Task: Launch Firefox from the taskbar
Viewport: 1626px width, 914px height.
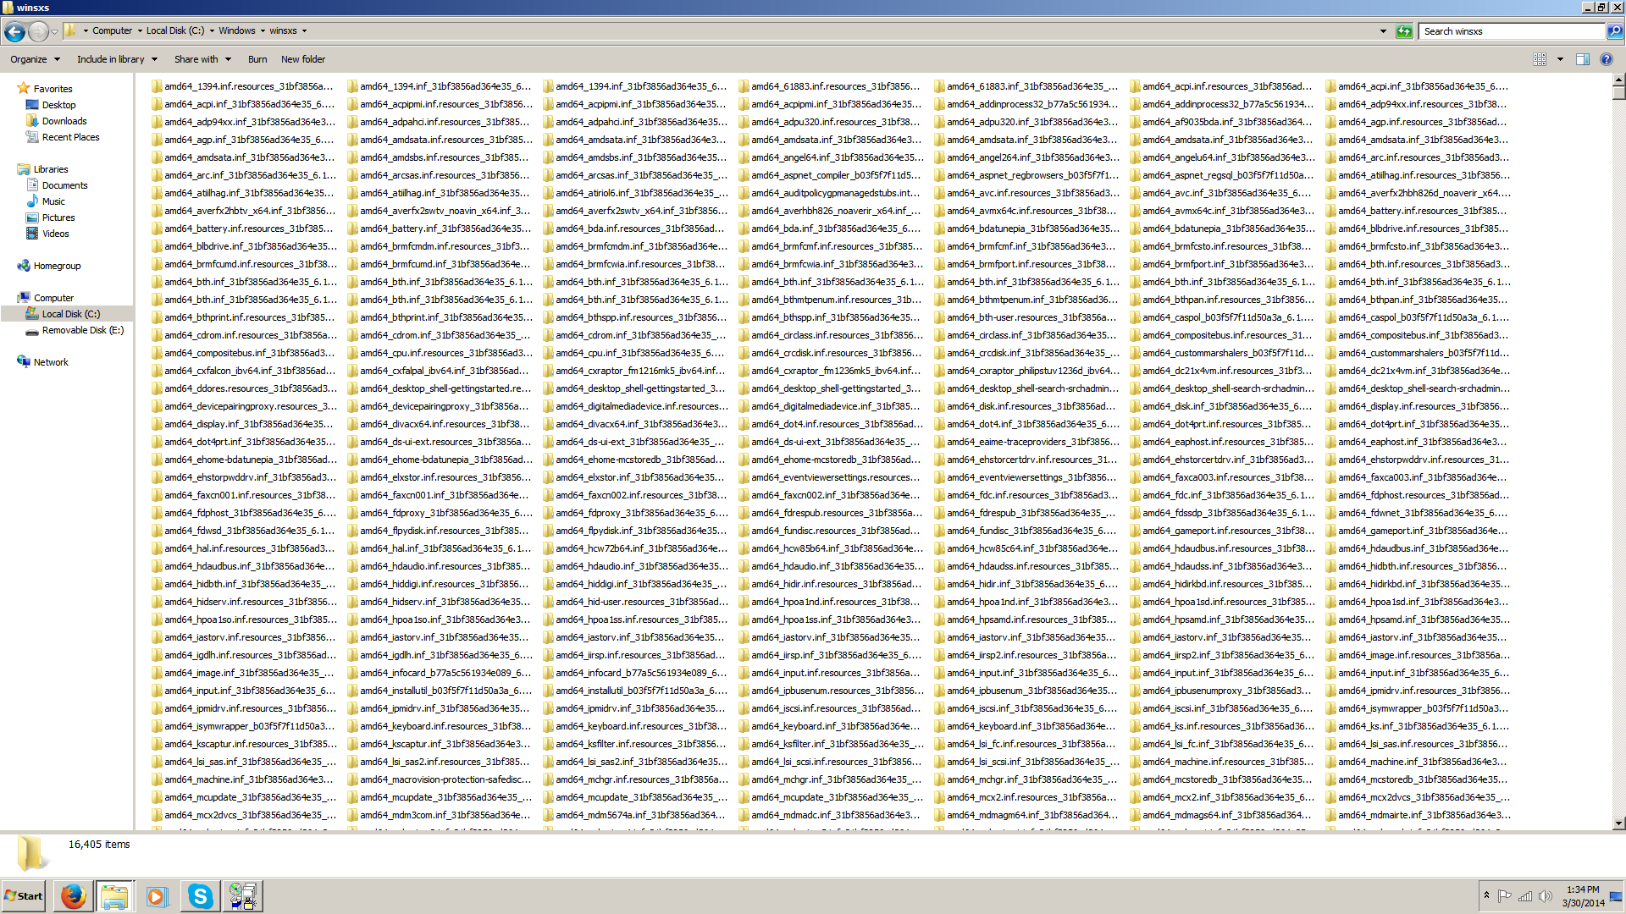Action: click(x=74, y=896)
